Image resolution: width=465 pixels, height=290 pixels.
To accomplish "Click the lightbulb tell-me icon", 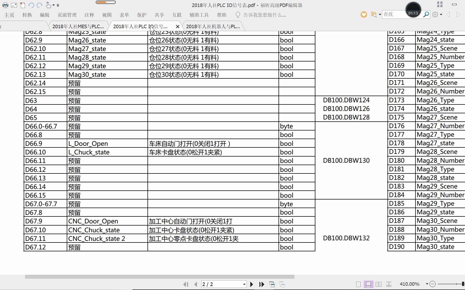I will pyautogui.click(x=238, y=15).
